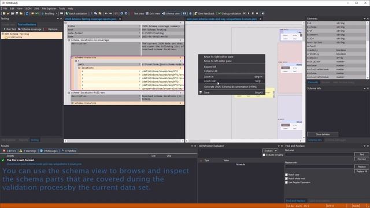Enable Match whole word checkbox
The image size is (370, 208).
click(287, 179)
